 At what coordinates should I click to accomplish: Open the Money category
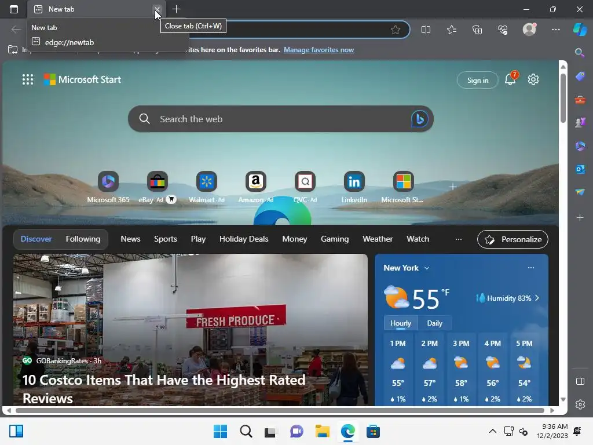[295, 239]
